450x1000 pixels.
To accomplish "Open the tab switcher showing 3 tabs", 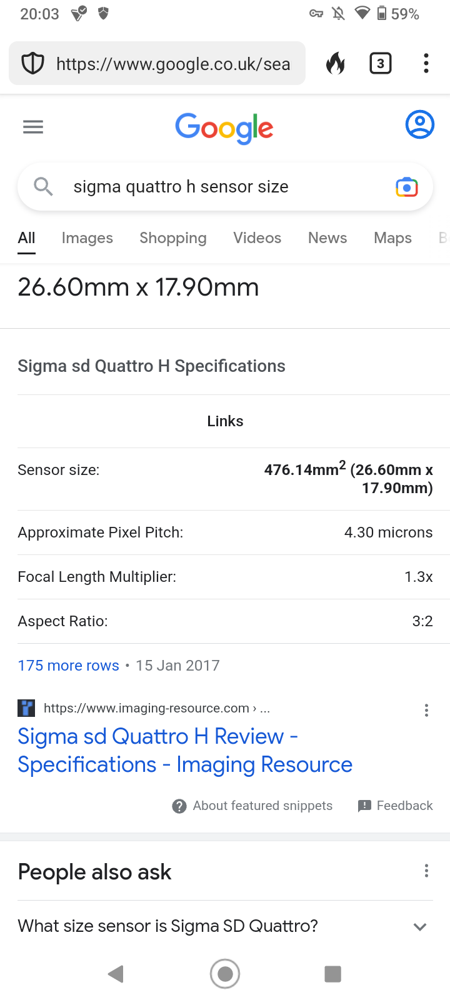I will click(381, 63).
